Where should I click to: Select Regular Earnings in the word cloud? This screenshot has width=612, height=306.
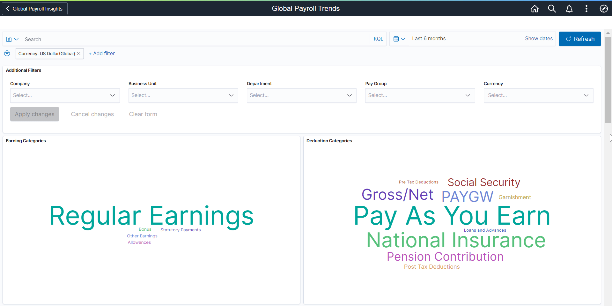pyautogui.click(x=151, y=216)
